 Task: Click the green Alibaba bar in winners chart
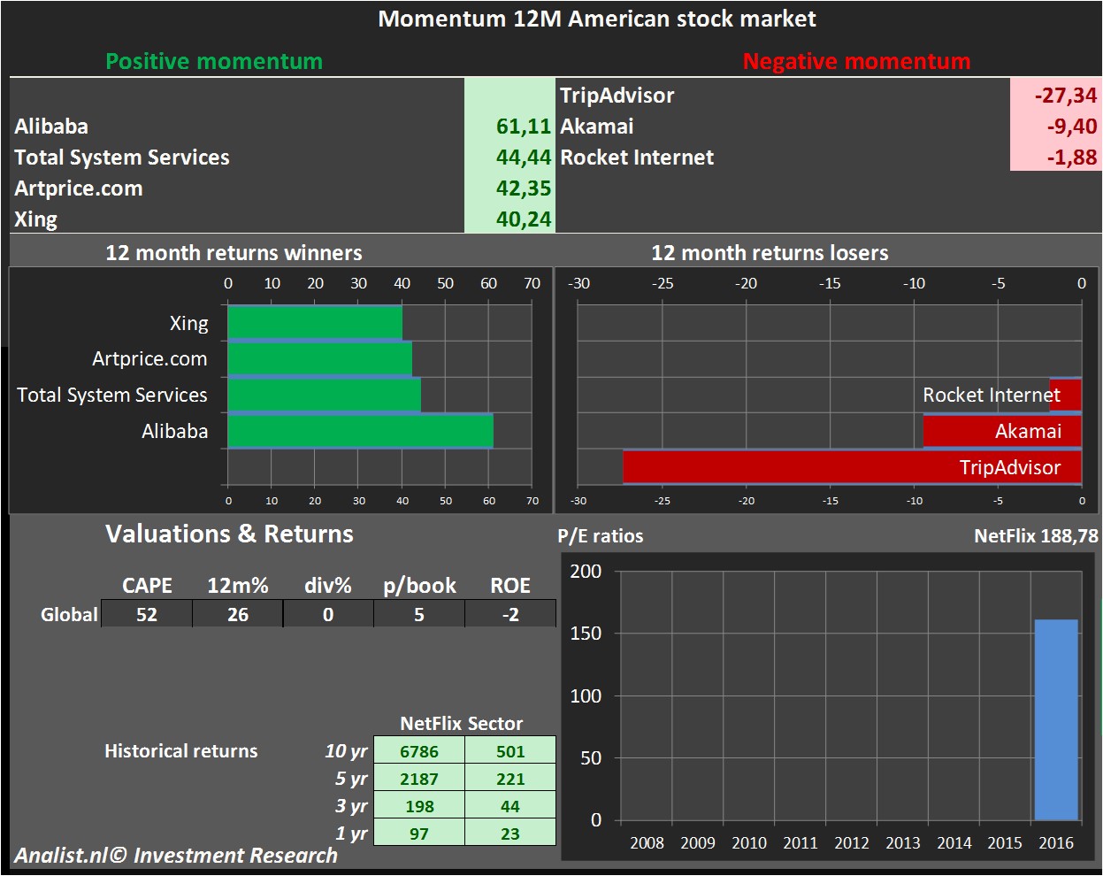pyautogui.click(x=360, y=431)
